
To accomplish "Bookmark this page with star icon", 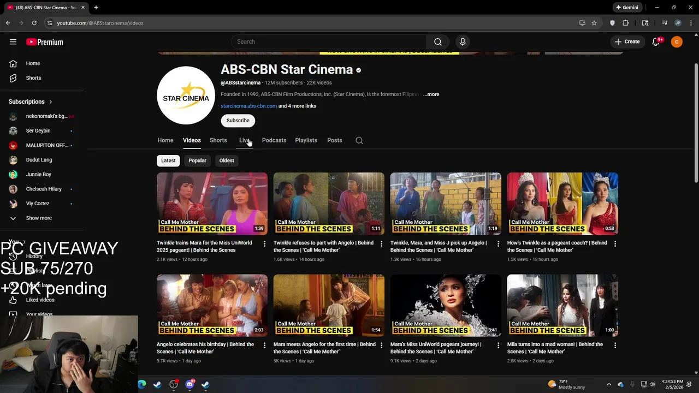I will click(x=594, y=23).
